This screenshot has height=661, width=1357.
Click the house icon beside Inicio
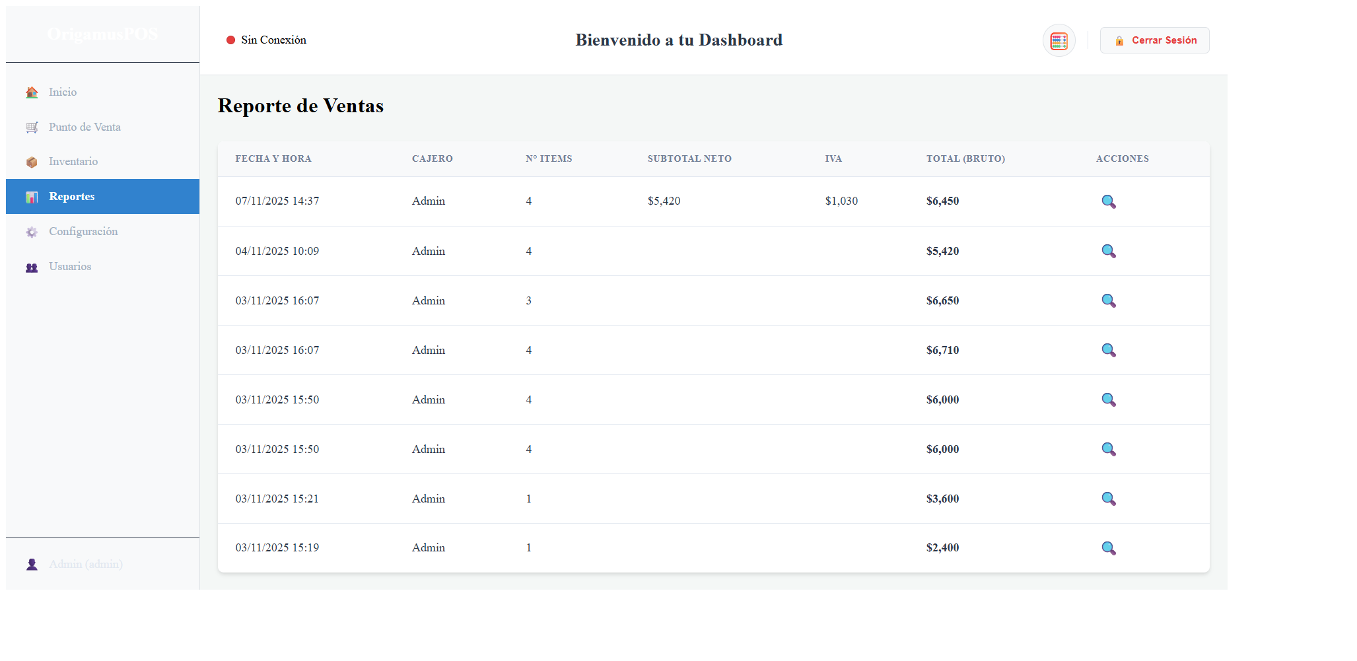[x=32, y=92]
